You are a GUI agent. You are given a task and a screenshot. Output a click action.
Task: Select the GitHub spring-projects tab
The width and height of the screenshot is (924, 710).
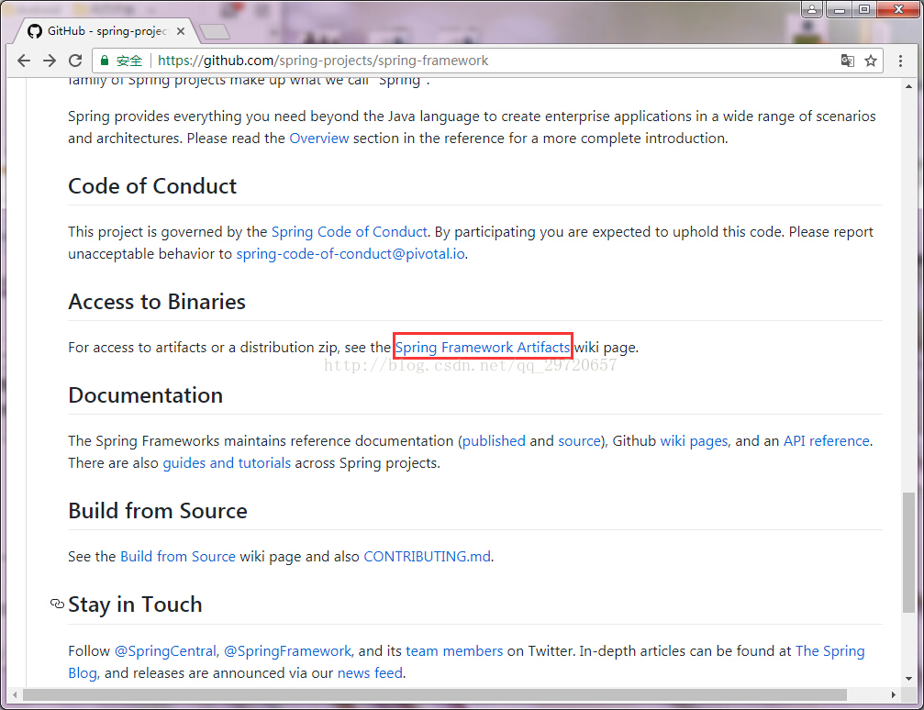click(x=106, y=31)
